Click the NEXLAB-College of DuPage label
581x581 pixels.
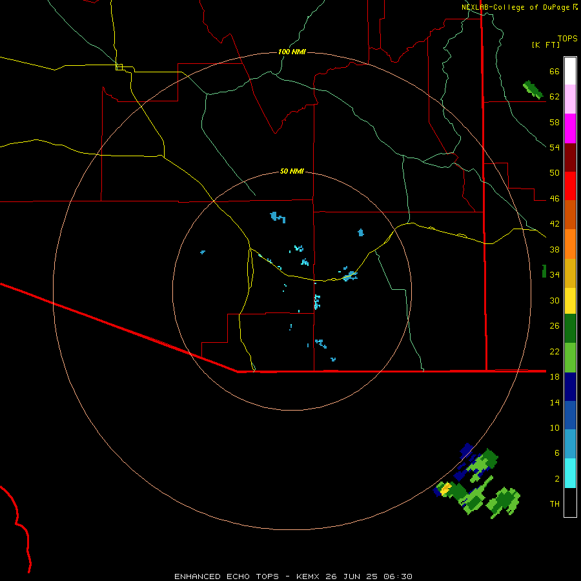tap(515, 7)
